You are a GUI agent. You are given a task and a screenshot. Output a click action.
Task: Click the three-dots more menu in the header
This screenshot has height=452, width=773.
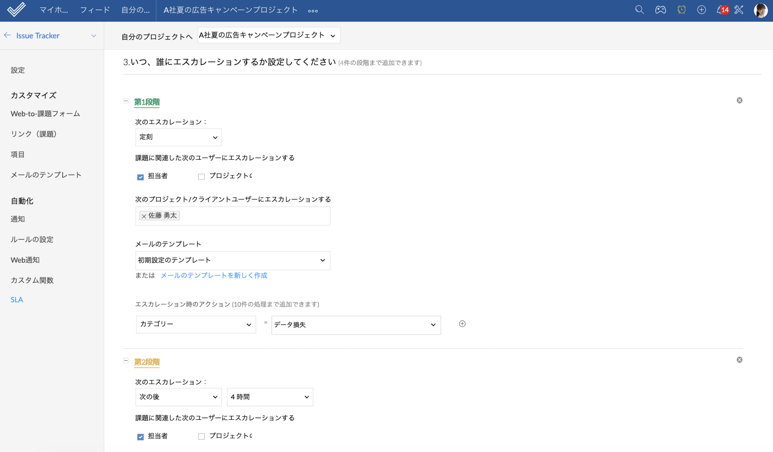(x=313, y=11)
